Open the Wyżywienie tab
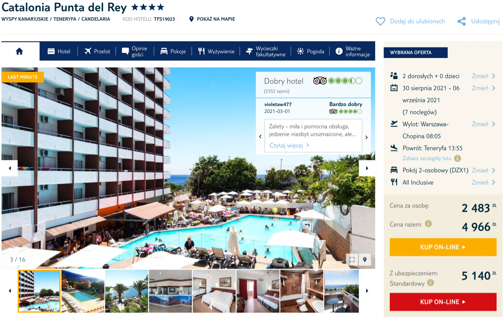Viewport: 504px width, 319px height. point(216,51)
